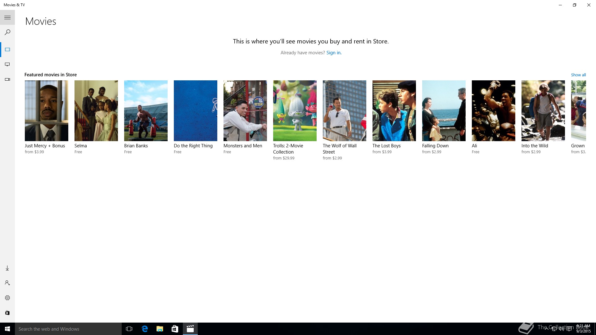Click the taskbar search box
596x335 pixels.
[x=68, y=329]
